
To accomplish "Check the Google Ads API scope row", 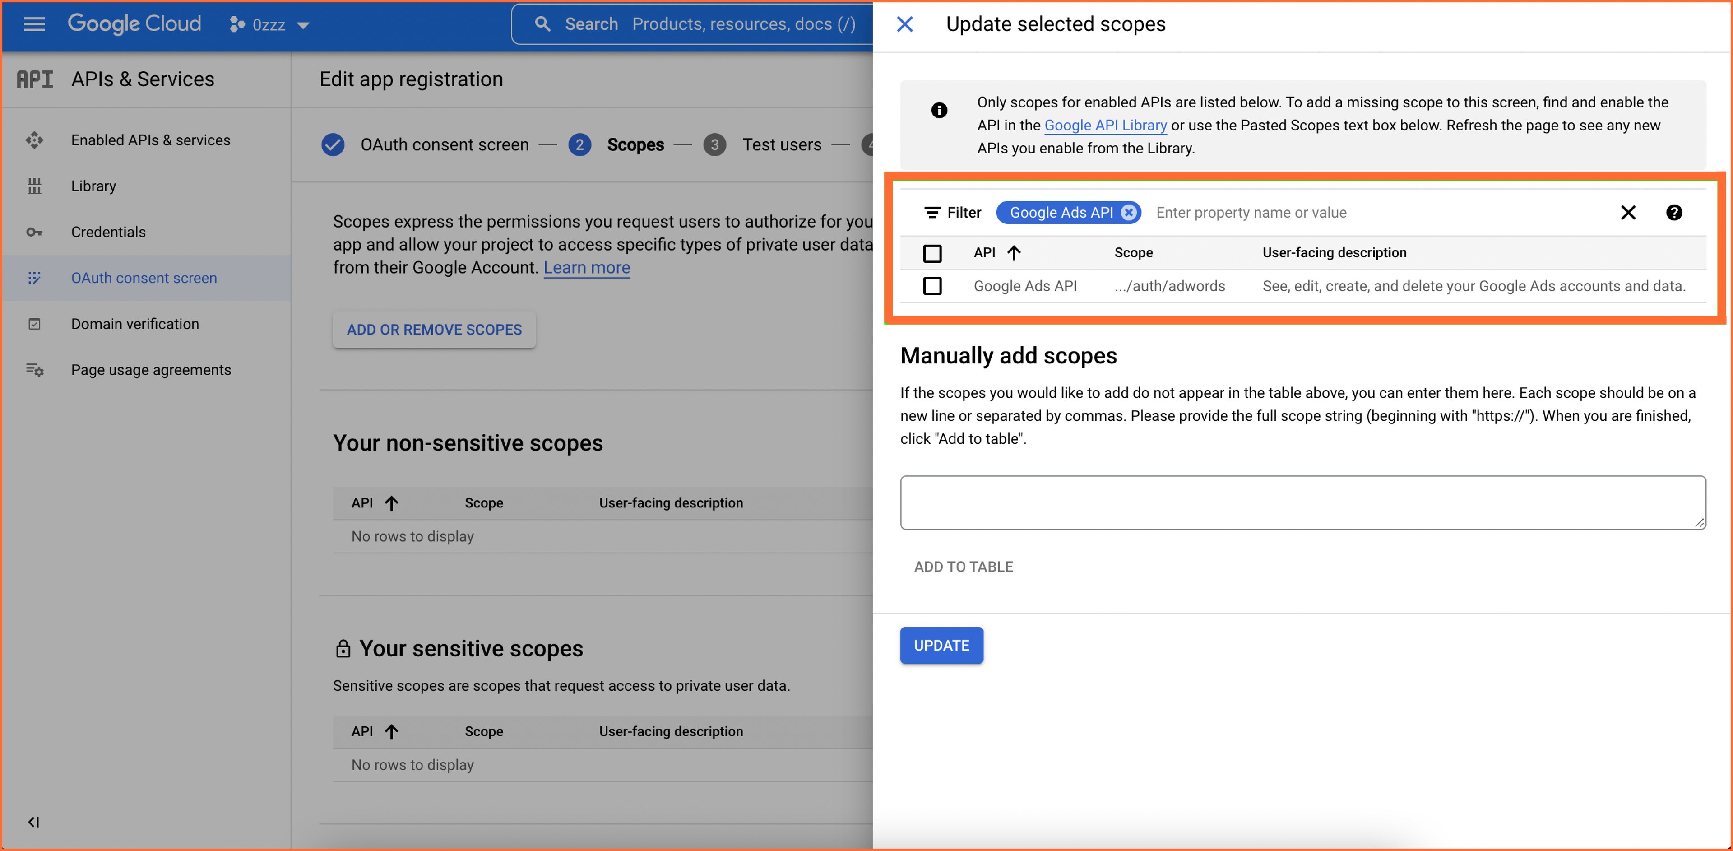I will pyautogui.click(x=932, y=286).
